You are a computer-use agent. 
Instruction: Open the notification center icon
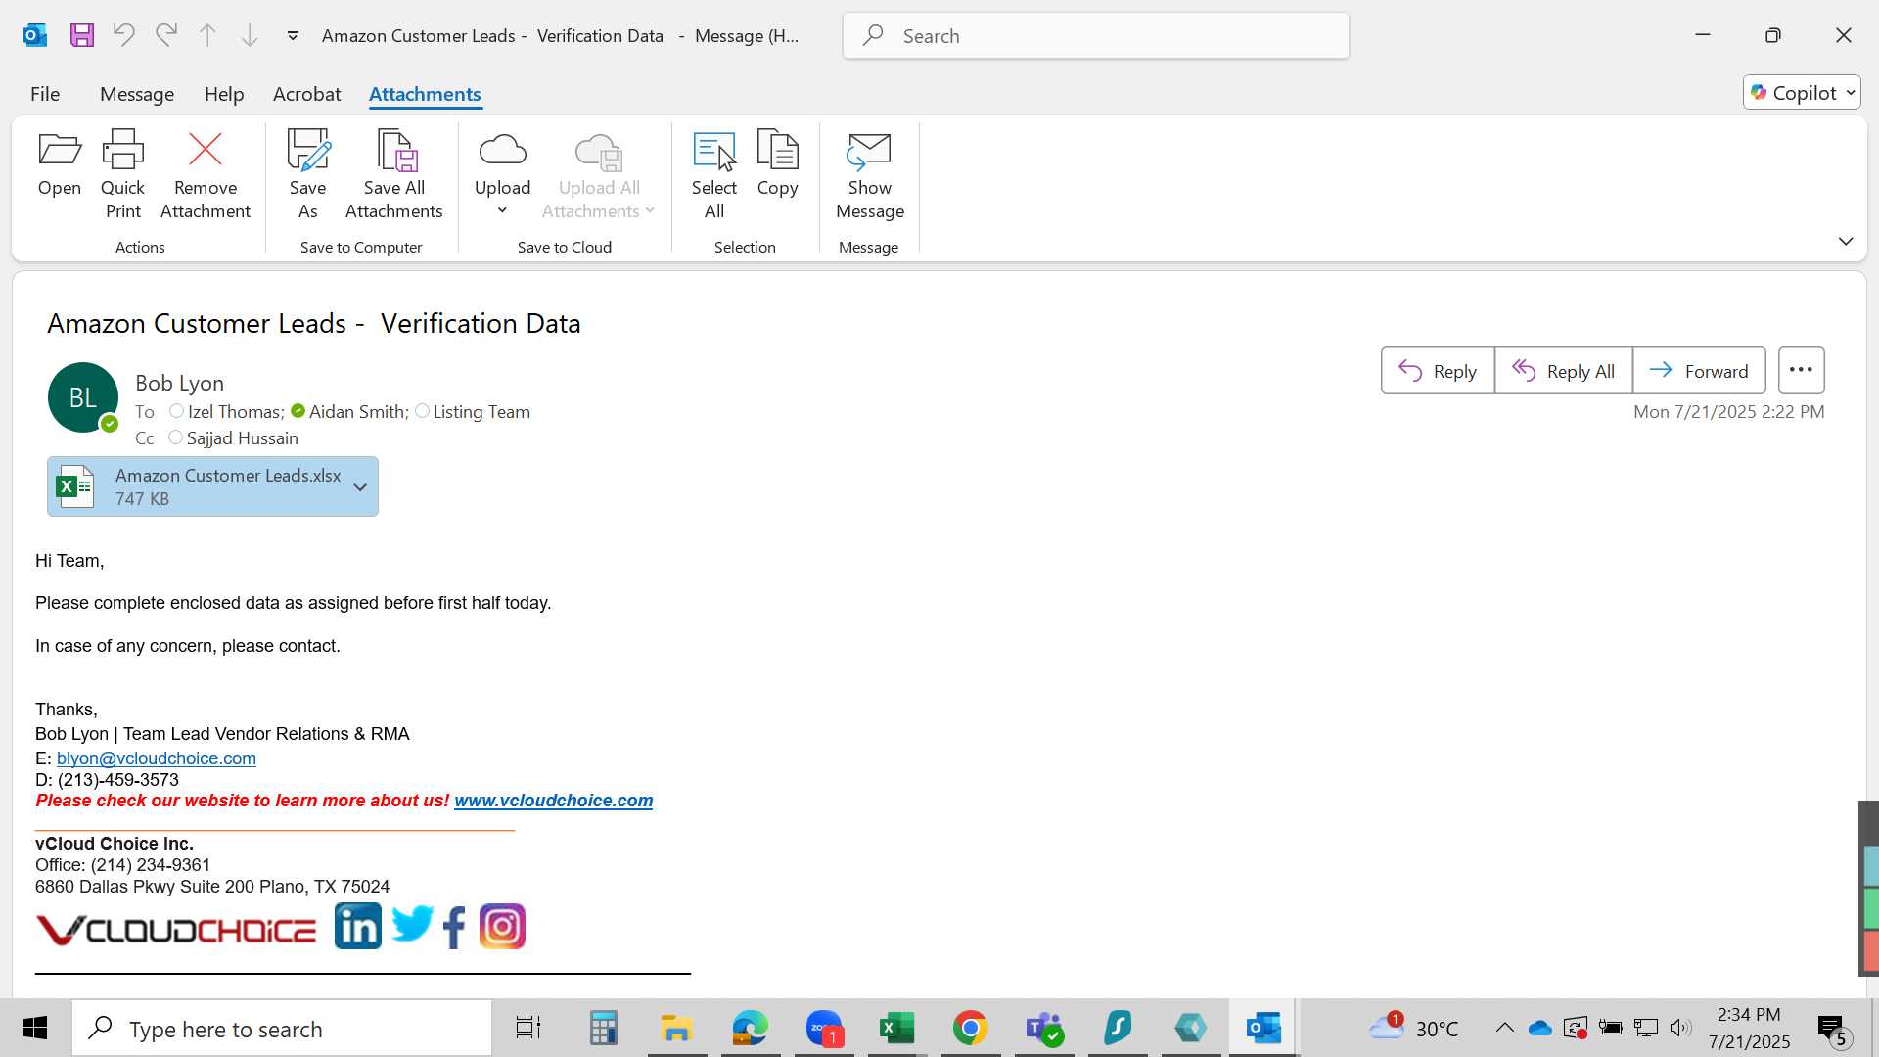tap(1833, 1029)
